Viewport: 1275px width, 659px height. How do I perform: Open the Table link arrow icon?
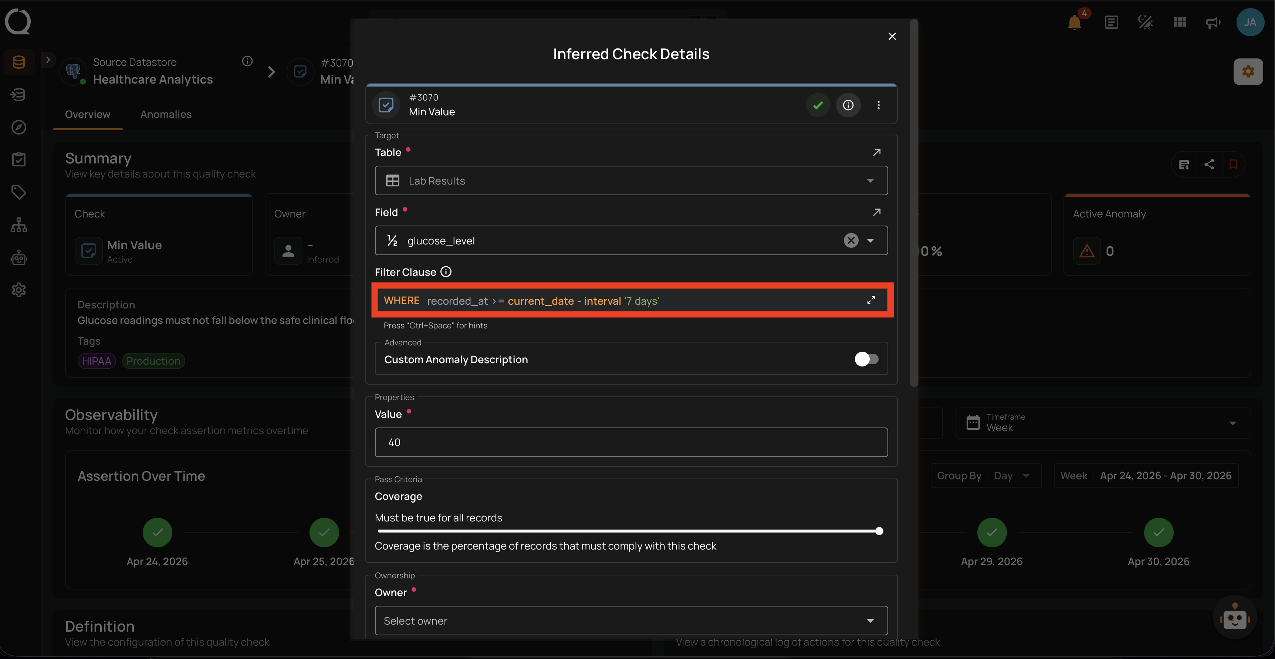point(876,152)
